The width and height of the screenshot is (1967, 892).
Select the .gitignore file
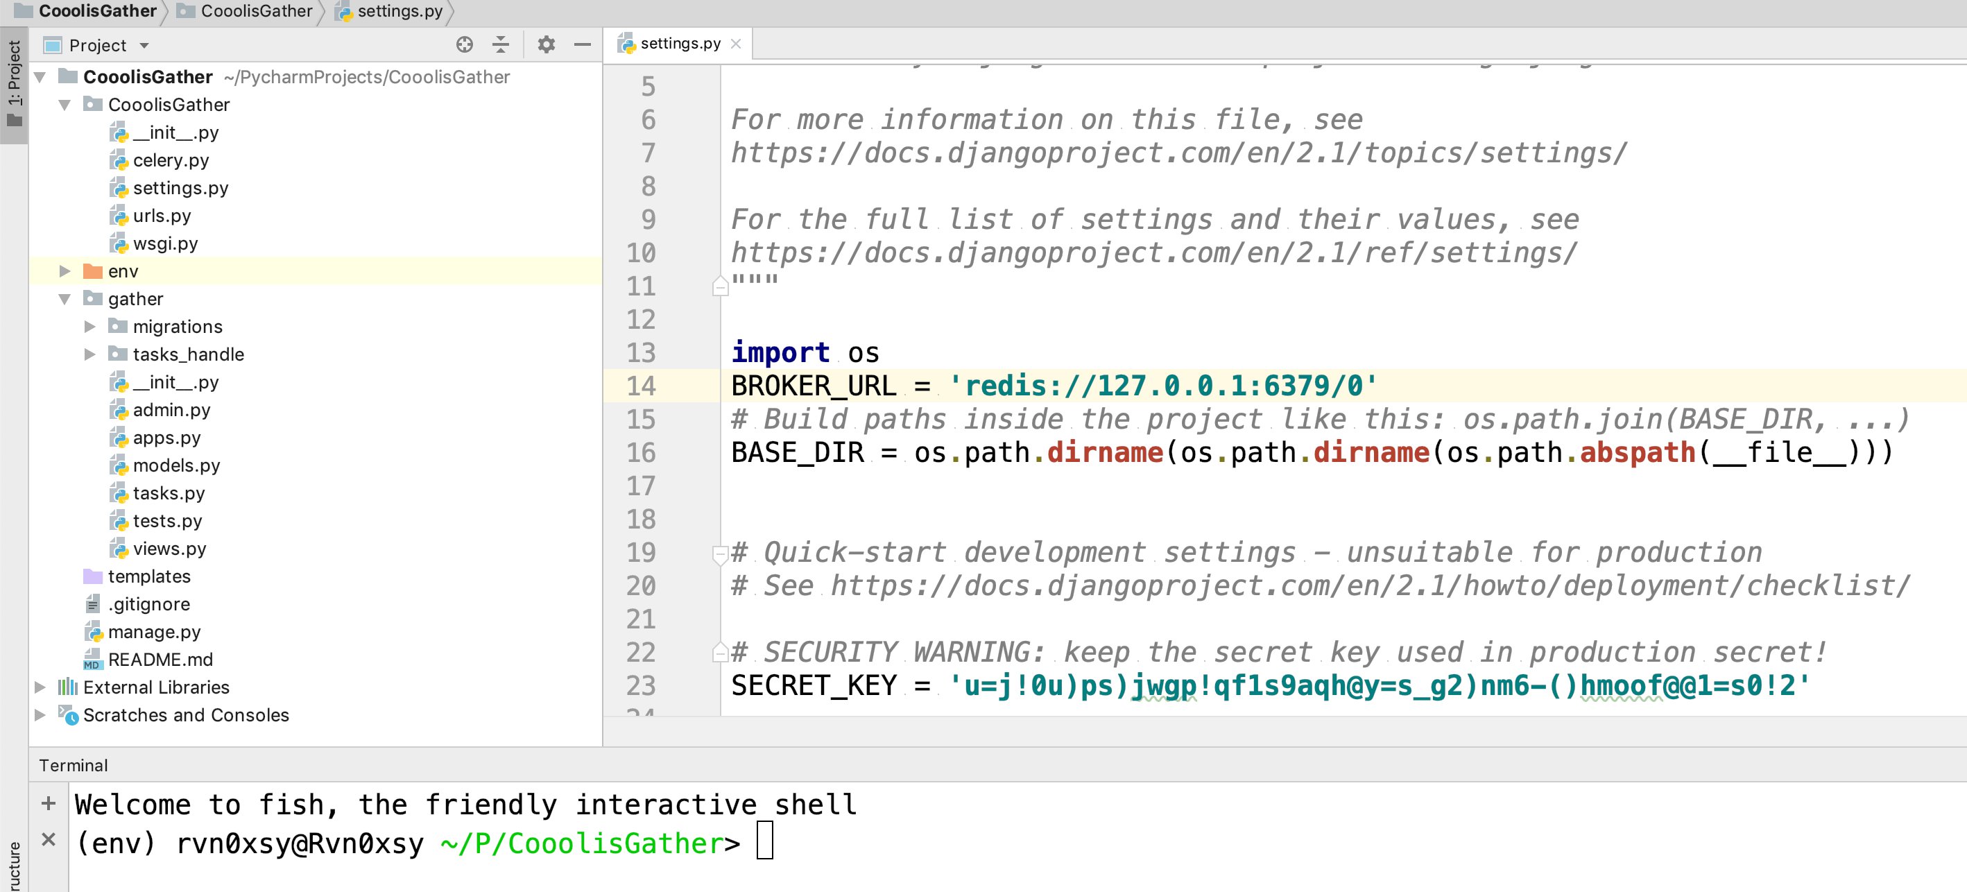coord(149,604)
